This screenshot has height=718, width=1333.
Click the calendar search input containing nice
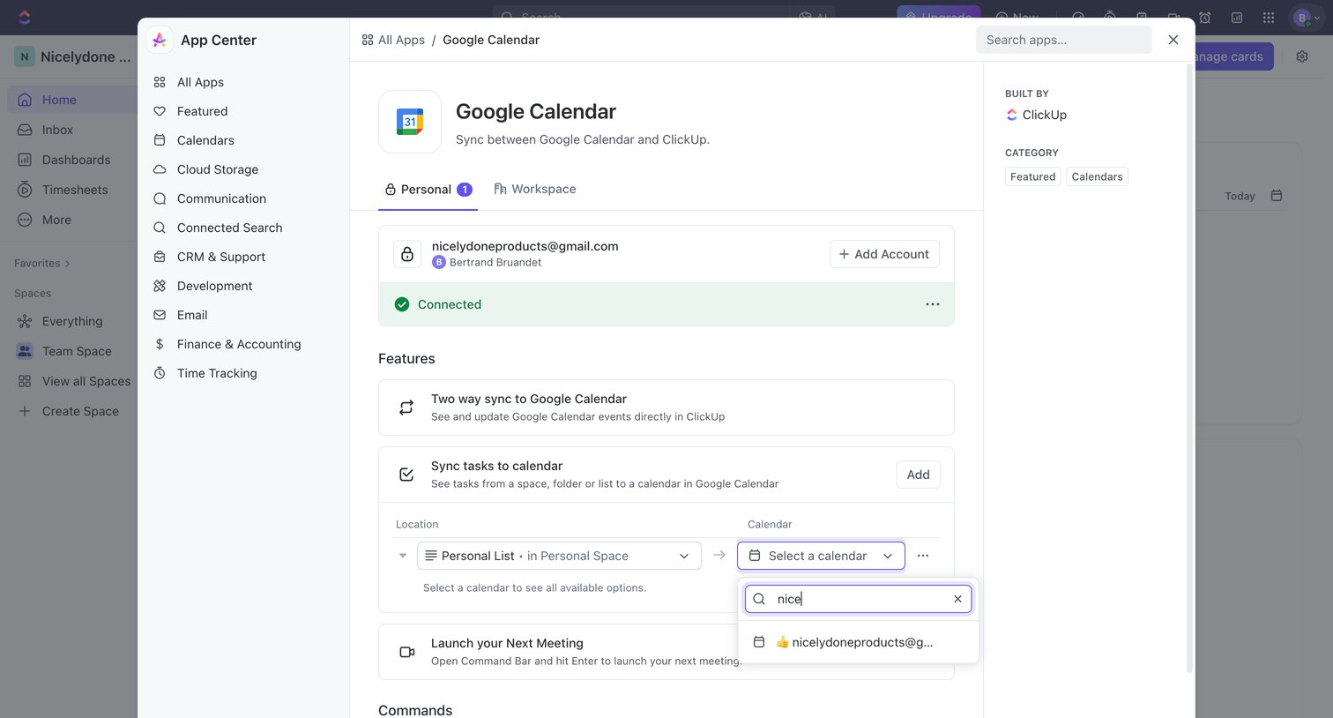859,599
